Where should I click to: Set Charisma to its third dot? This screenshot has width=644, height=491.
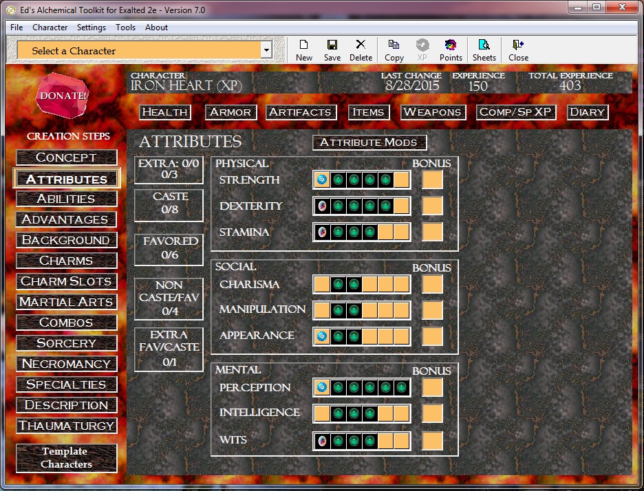tap(369, 284)
